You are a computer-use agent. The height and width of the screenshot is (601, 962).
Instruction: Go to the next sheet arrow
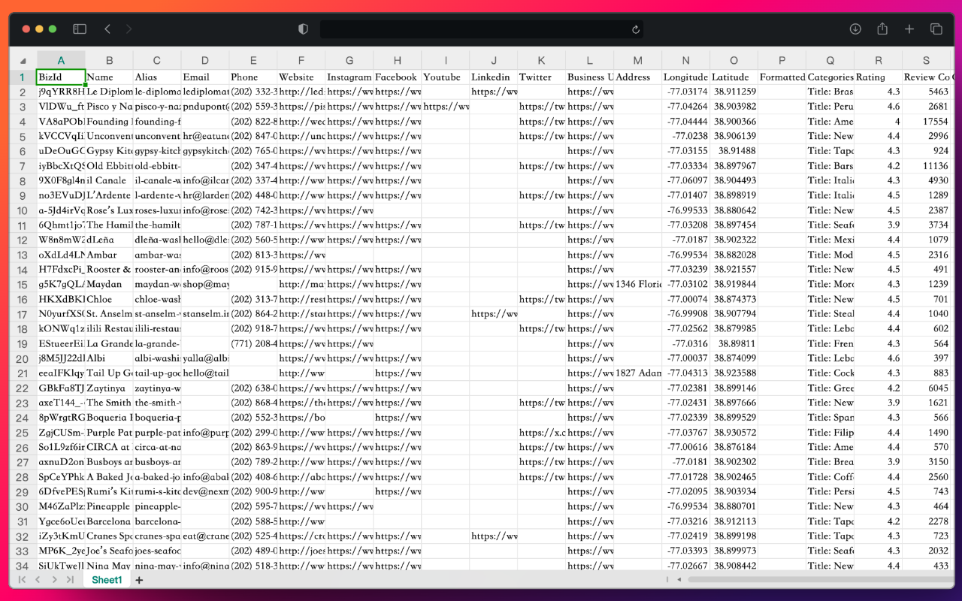pos(54,580)
